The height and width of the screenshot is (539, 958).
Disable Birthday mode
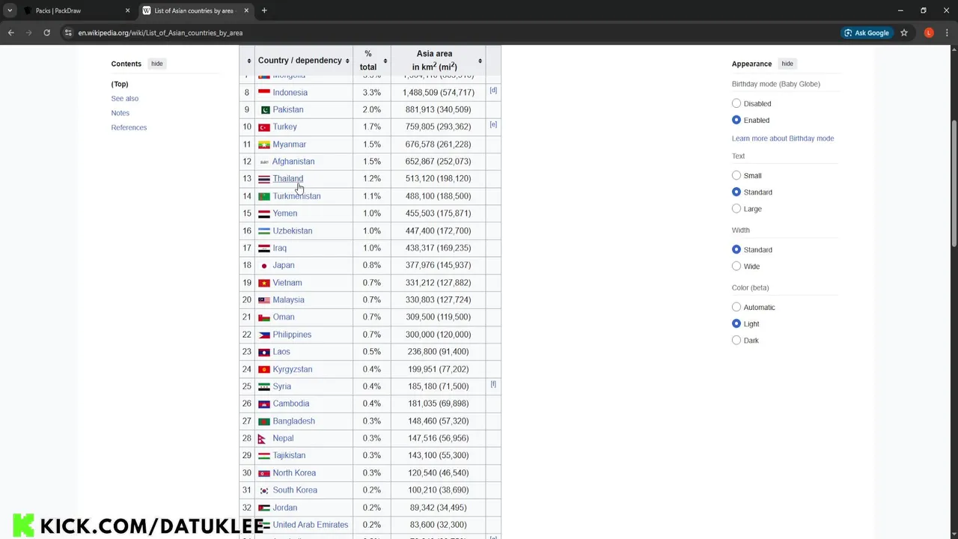tap(736, 103)
